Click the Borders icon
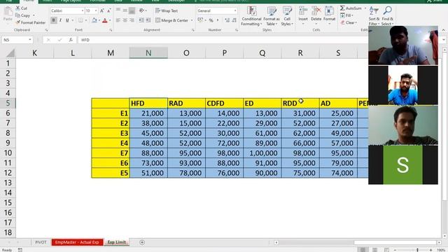This screenshot has width=448, height=252. coord(81,20)
